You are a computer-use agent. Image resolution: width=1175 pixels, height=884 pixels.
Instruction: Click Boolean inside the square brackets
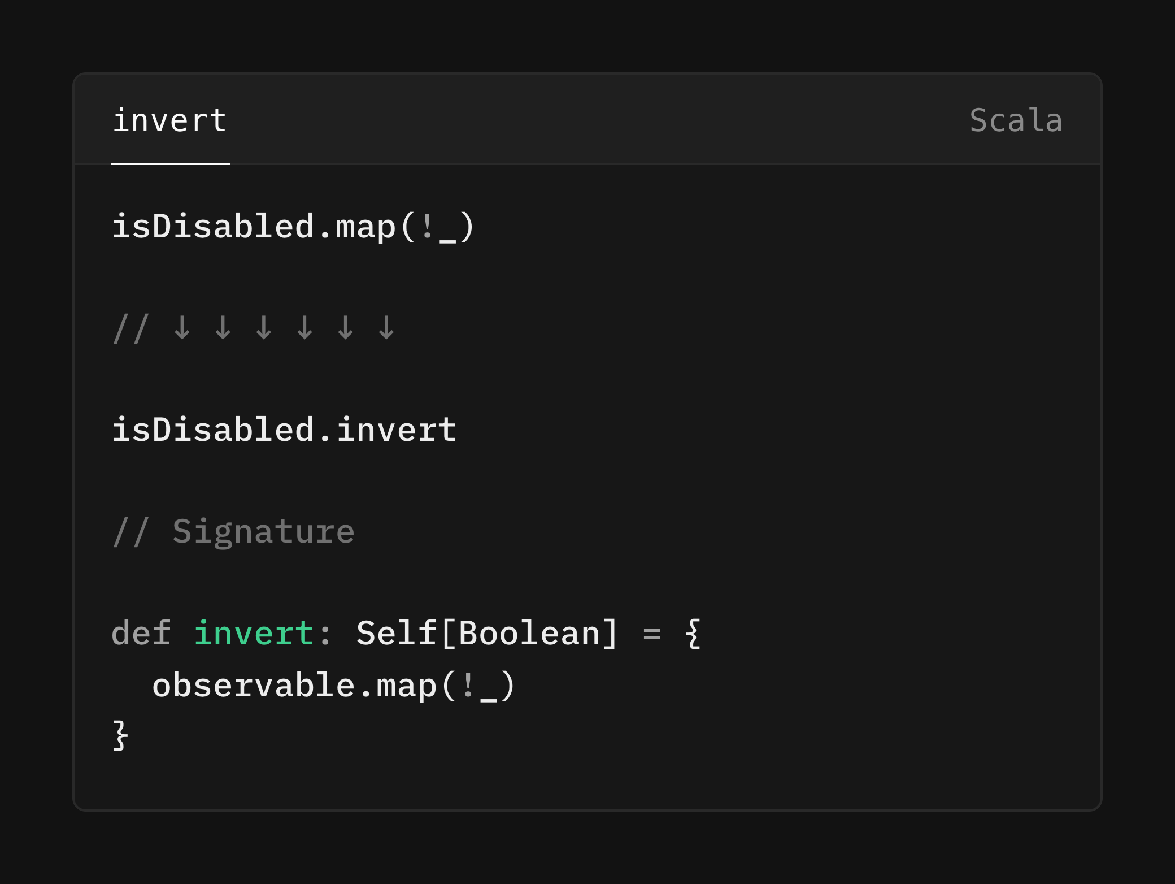pyautogui.click(x=529, y=633)
